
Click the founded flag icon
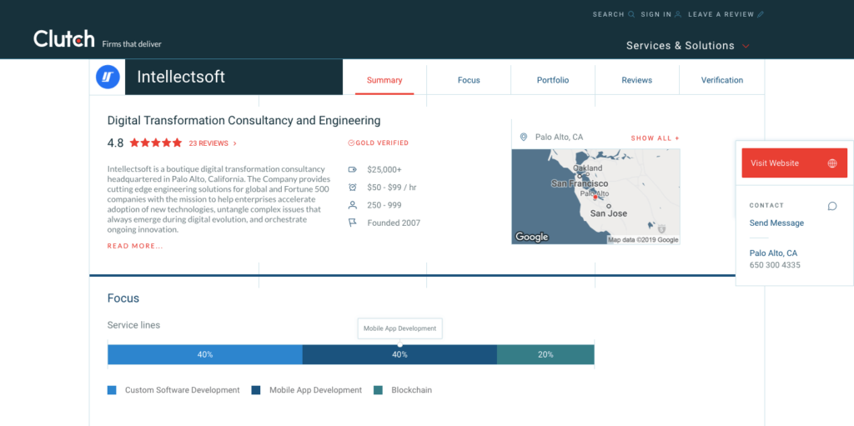click(x=353, y=223)
